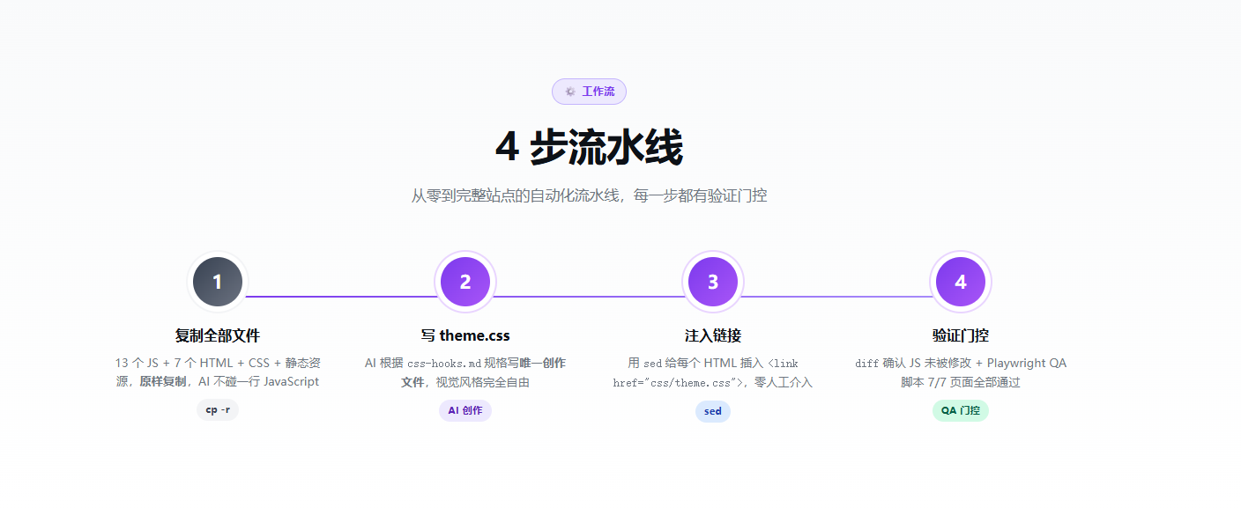Click the 复制全部文件 step title
The width and height of the screenshot is (1241, 530).
point(218,335)
